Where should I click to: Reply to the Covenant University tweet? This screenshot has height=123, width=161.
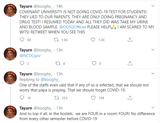tap(22, 40)
